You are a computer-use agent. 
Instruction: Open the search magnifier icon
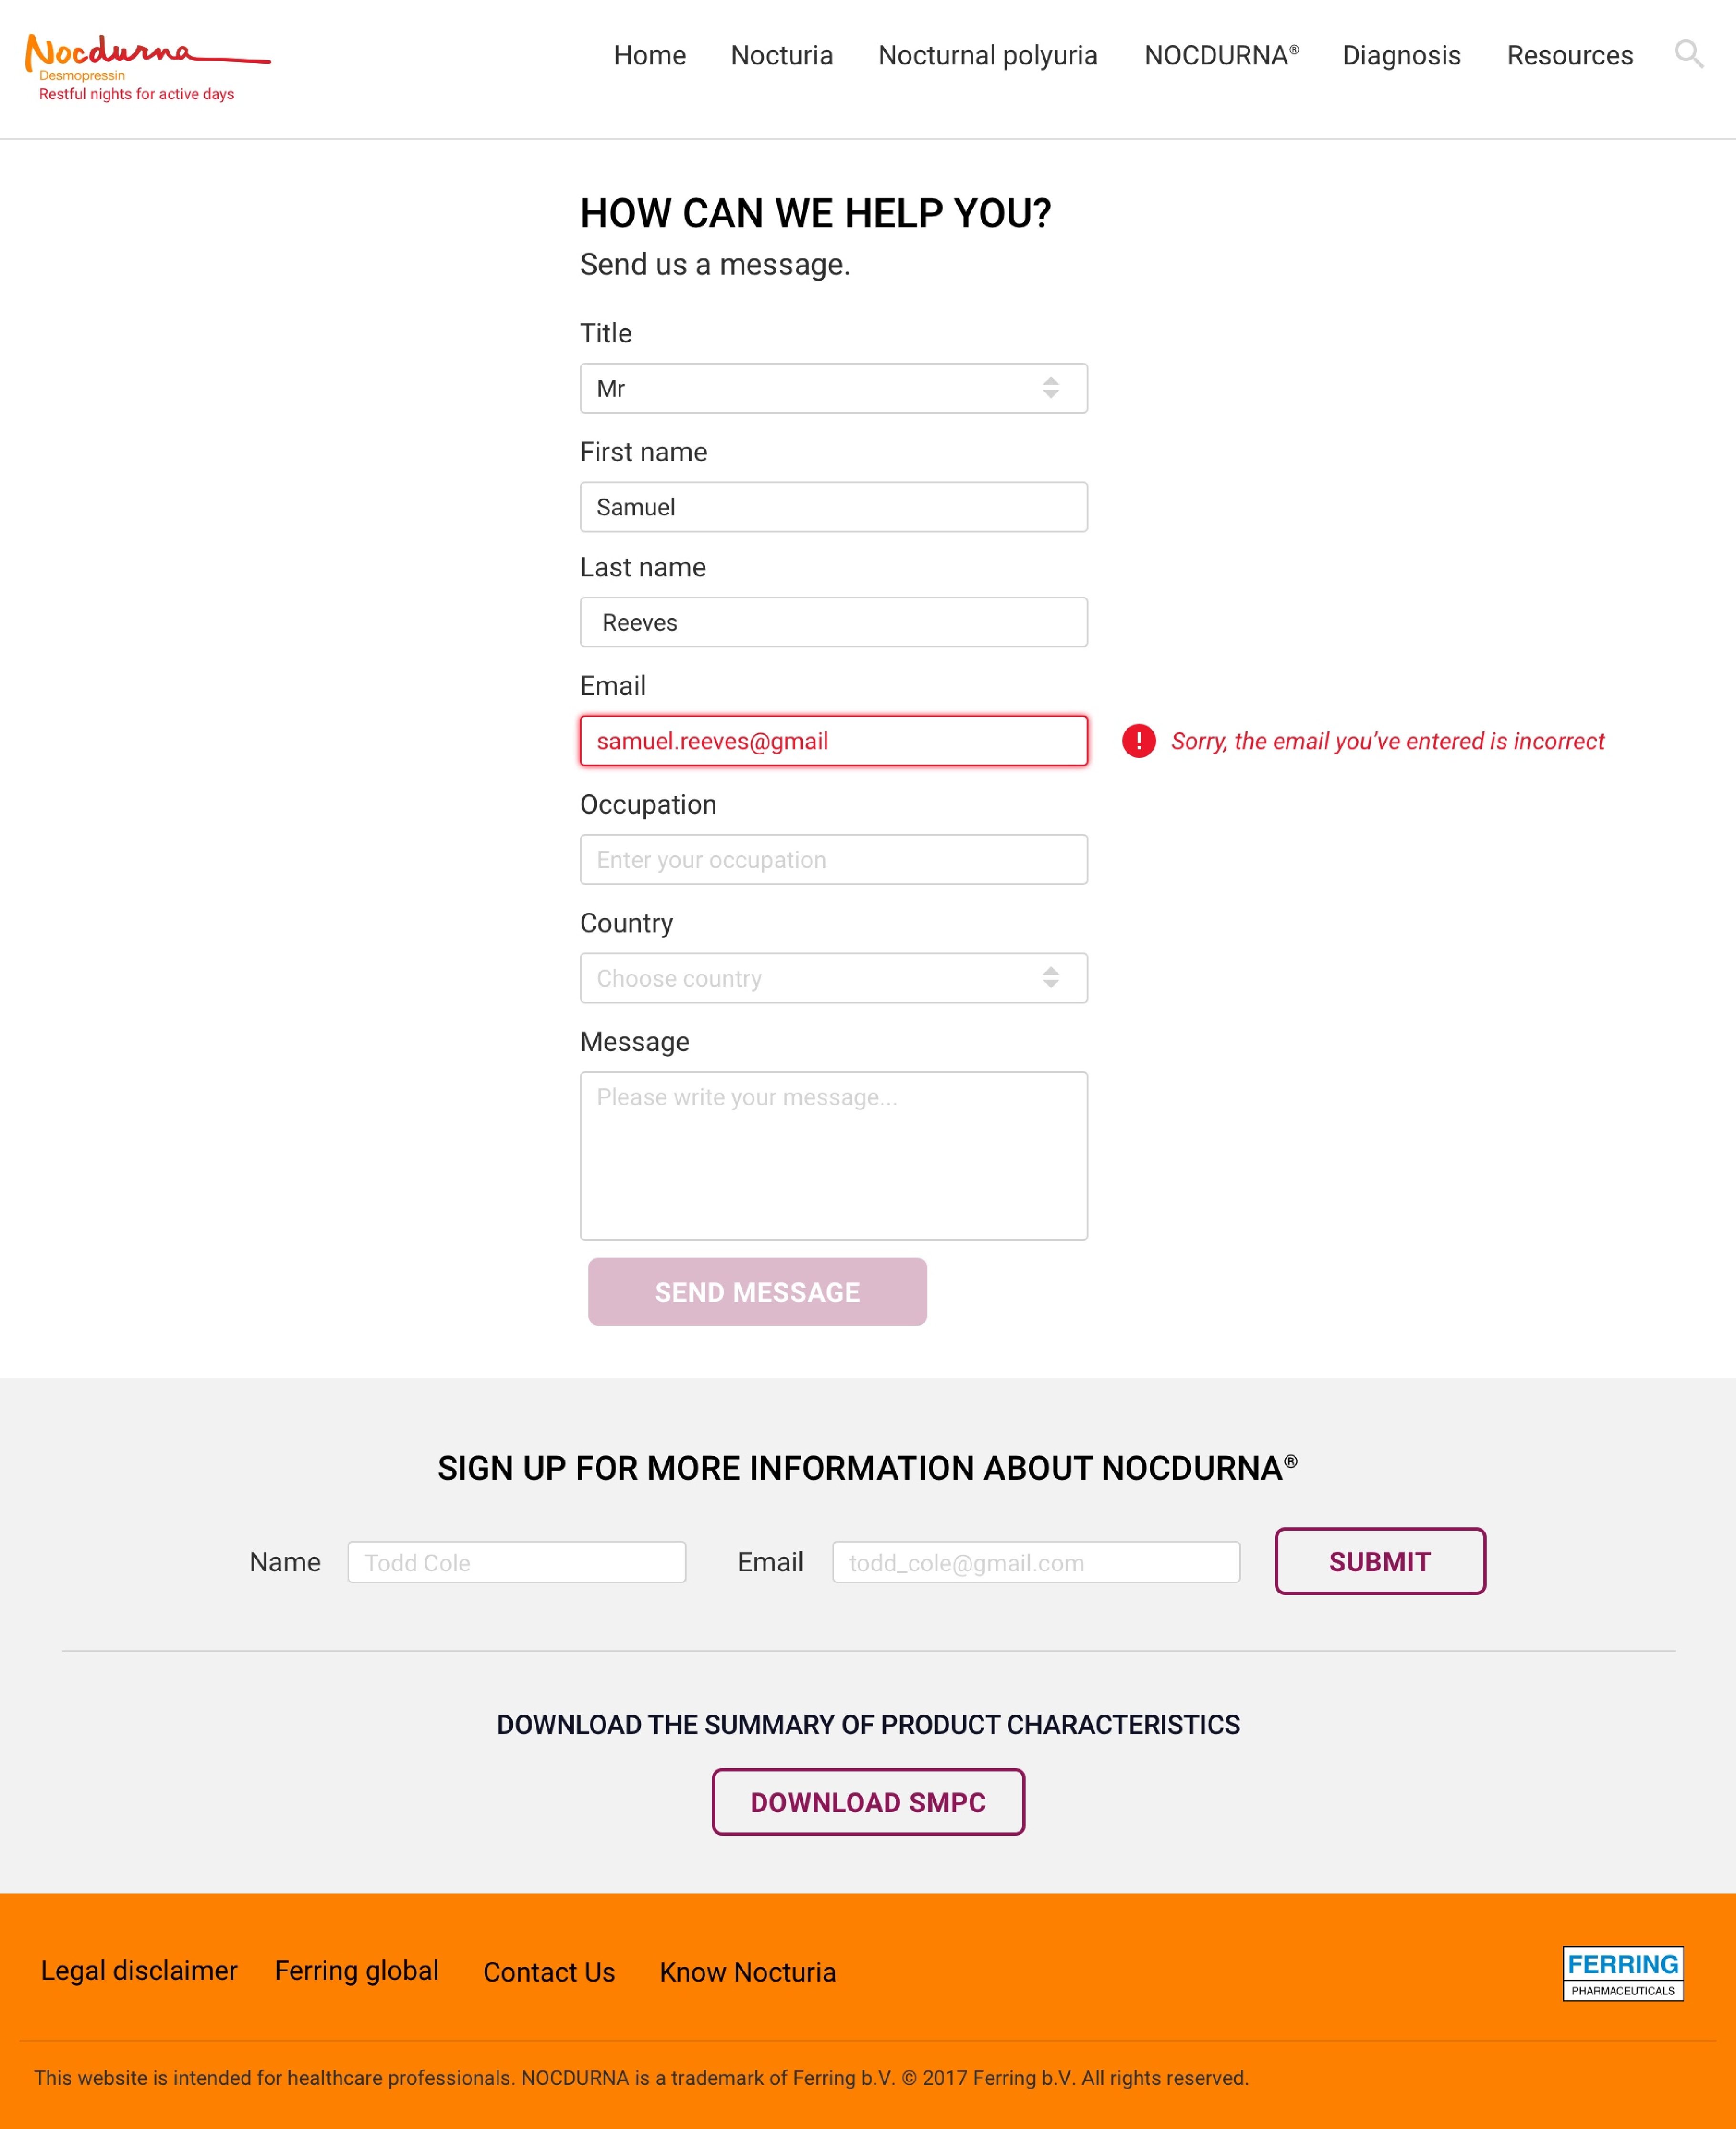tap(1688, 54)
